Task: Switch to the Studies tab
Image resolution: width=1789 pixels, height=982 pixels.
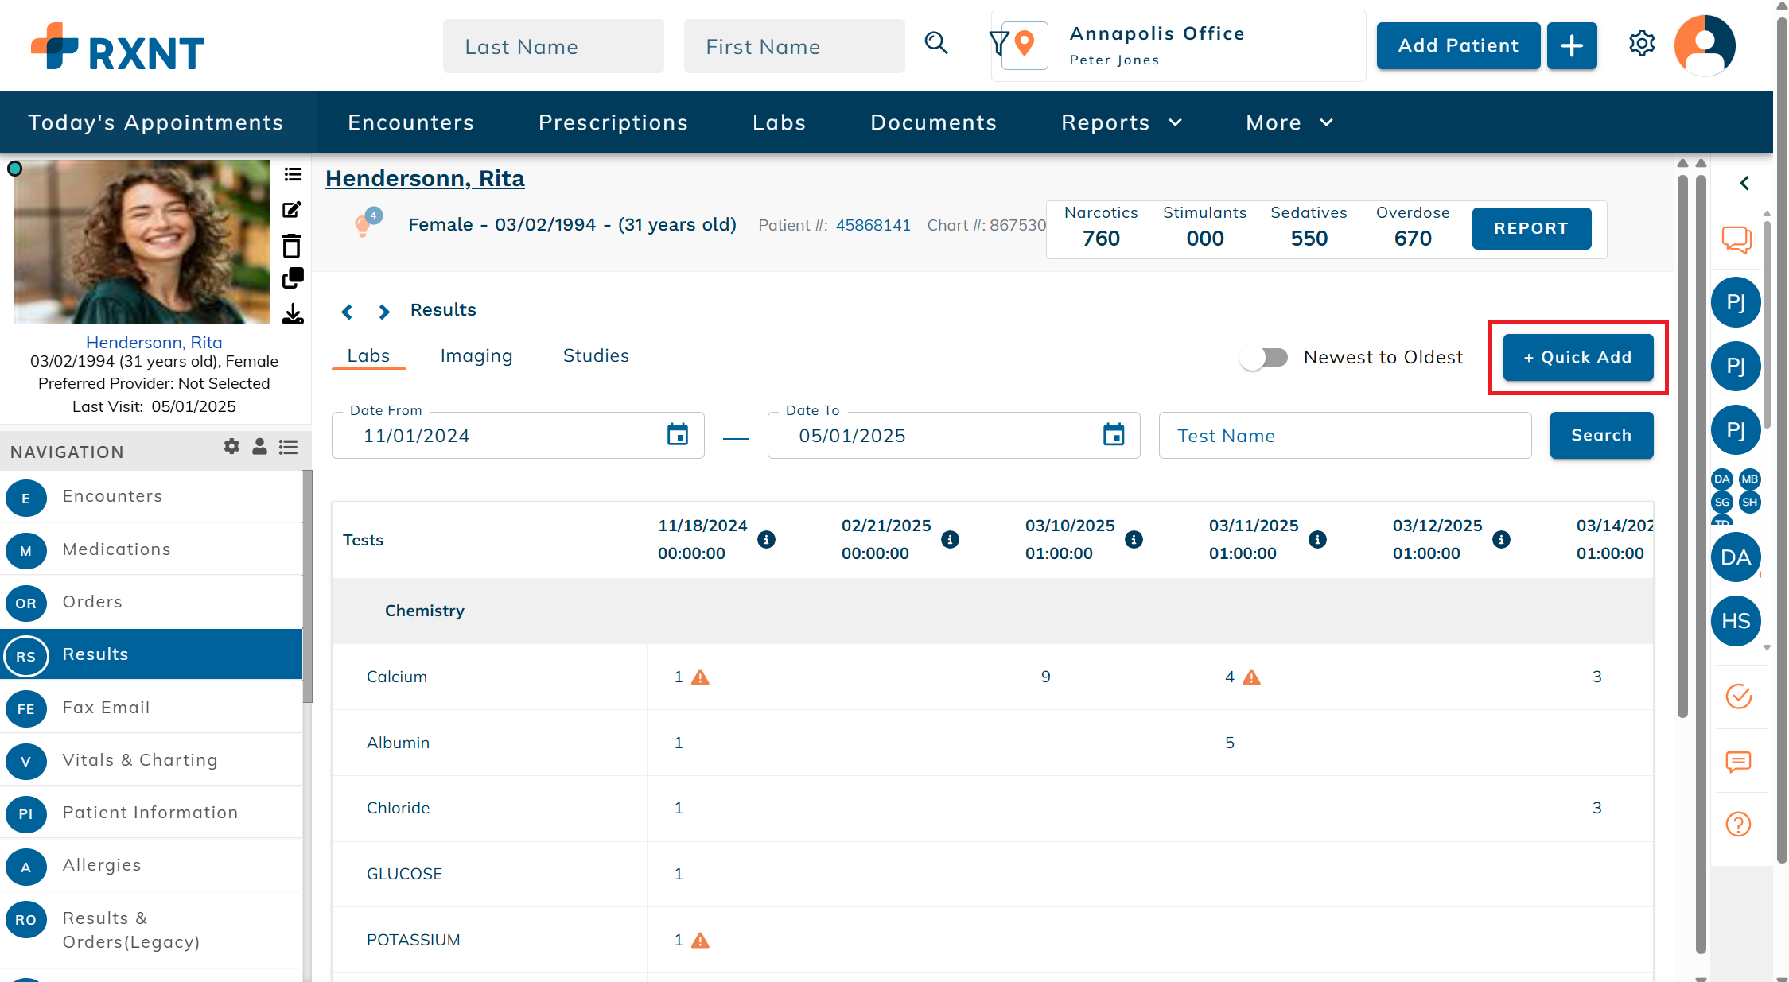Action: 596,355
